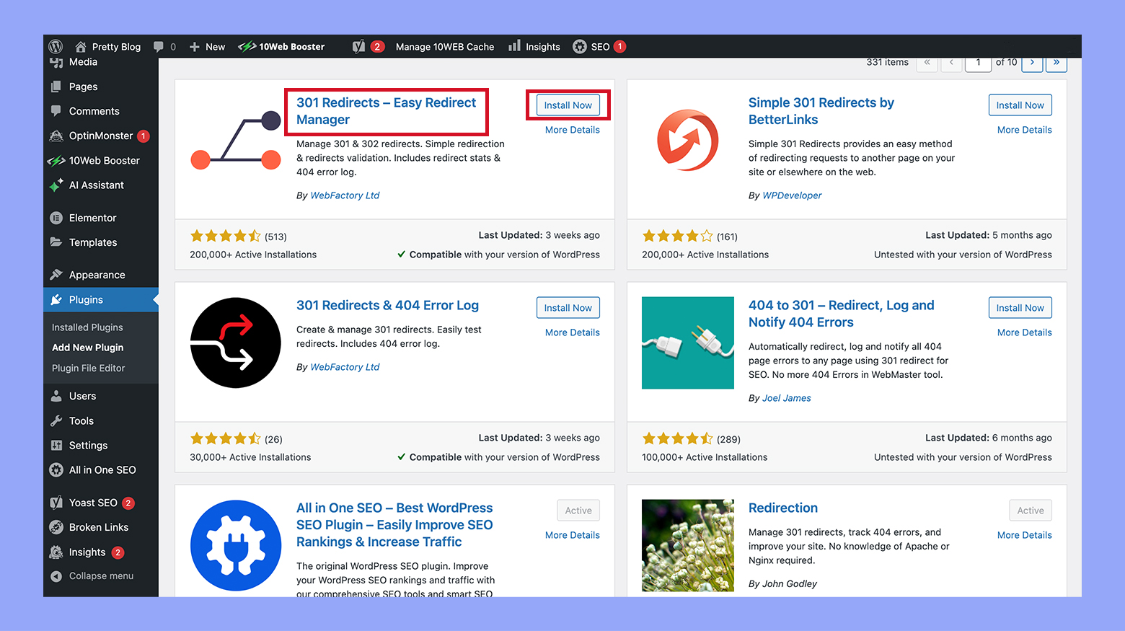Screen dimensions: 1125x631
Task: Click the WebFactory Ltd author link
Action: tap(344, 195)
